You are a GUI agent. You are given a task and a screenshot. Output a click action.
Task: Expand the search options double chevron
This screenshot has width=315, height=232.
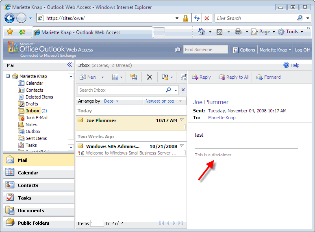pyautogui.click(x=183, y=90)
